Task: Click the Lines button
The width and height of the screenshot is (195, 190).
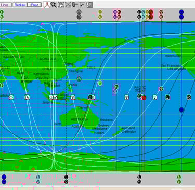Action: click(x=5, y=5)
